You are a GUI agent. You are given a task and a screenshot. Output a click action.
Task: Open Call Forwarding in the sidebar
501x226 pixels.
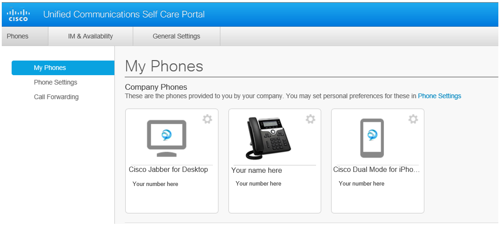(x=56, y=97)
